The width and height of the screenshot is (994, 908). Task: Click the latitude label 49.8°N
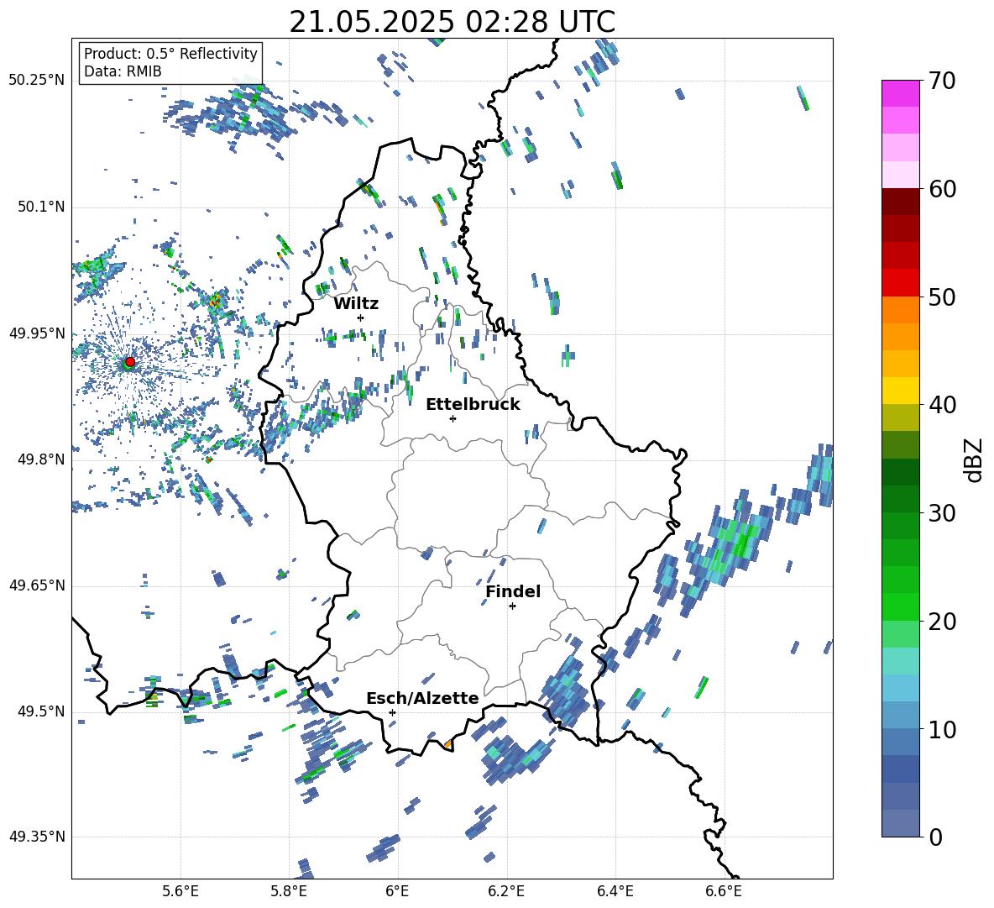point(40,459)
